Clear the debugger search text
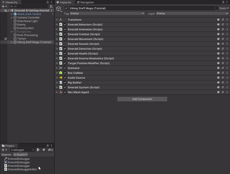Screen dimensions: 230x174 click(33, 150)
